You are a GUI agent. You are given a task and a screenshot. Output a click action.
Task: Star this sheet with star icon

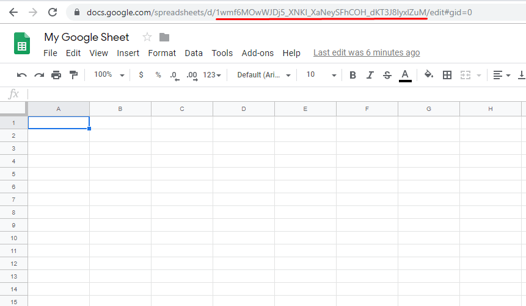[147, 37]
